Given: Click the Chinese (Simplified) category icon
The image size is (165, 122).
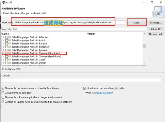Looking at the screenshot, I should 10,53.
